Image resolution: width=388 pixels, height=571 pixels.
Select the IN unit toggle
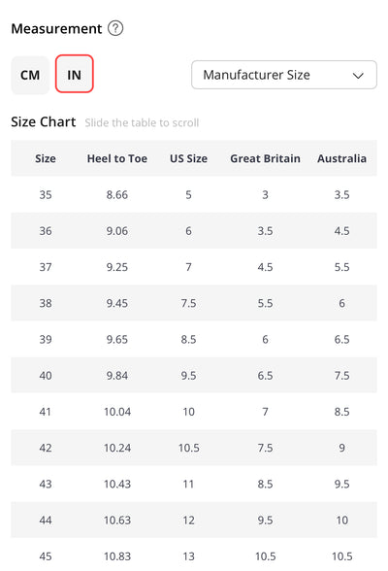pyautogui.click(x=74, y=74)
